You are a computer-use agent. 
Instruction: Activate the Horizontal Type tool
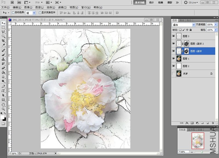(3, 91)
